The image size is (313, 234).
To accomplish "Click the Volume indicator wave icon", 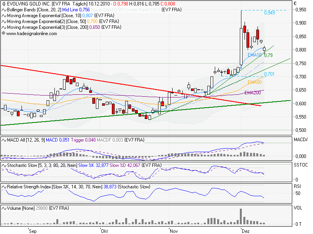I will pyautogui.click(x=4, y=209).
